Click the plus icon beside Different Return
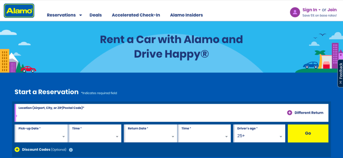Screen dimensions: 343x158 click(289, 113)
